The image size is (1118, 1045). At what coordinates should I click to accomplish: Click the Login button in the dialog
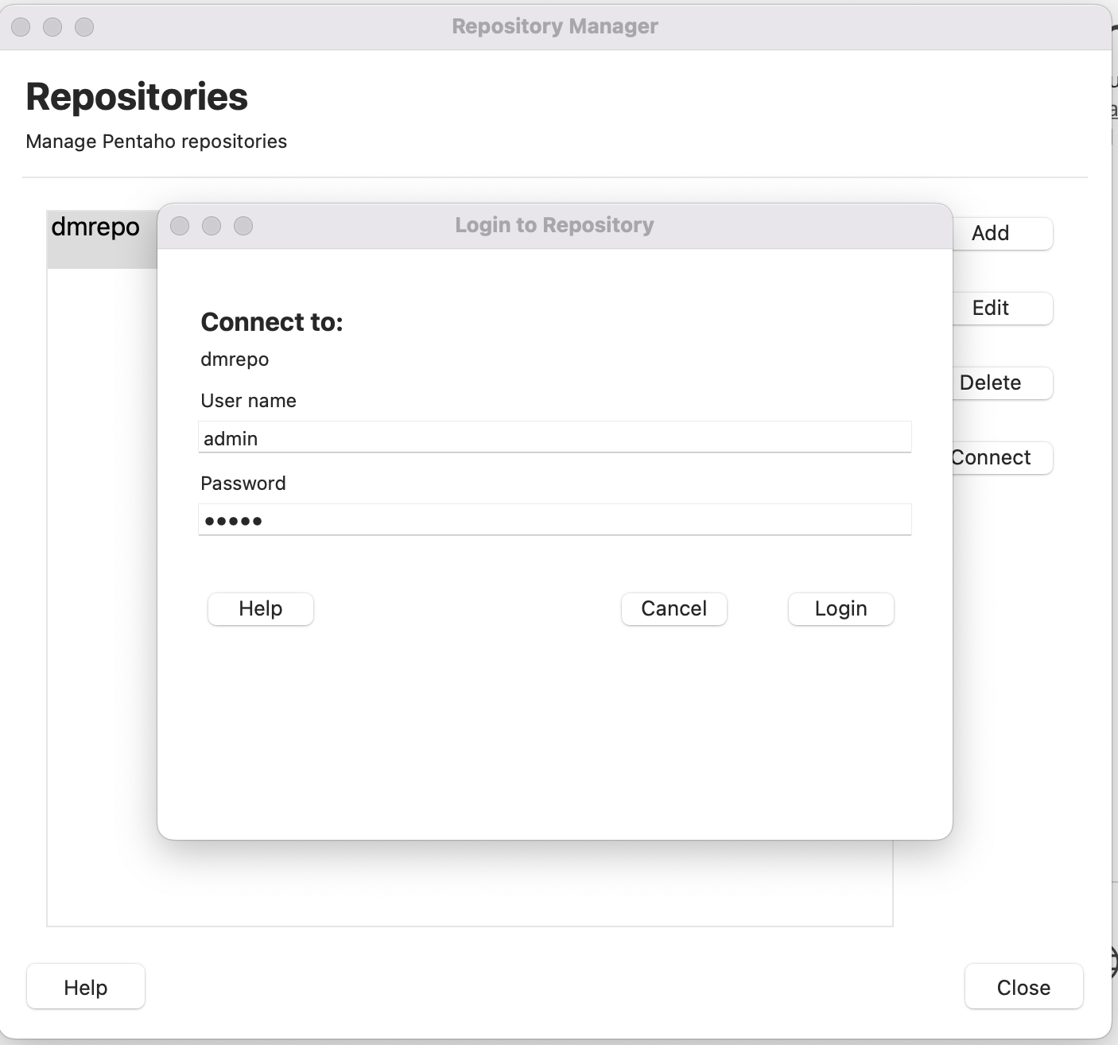(x=840, y=609)
